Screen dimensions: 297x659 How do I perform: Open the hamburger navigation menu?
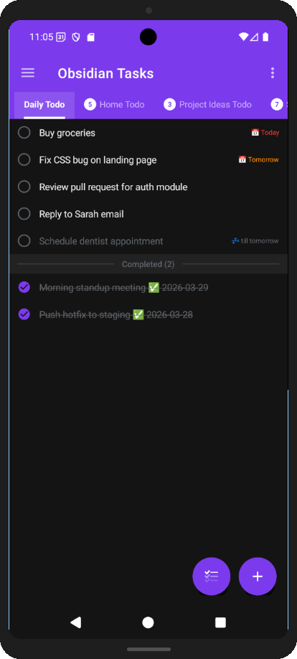pos(28,73)
